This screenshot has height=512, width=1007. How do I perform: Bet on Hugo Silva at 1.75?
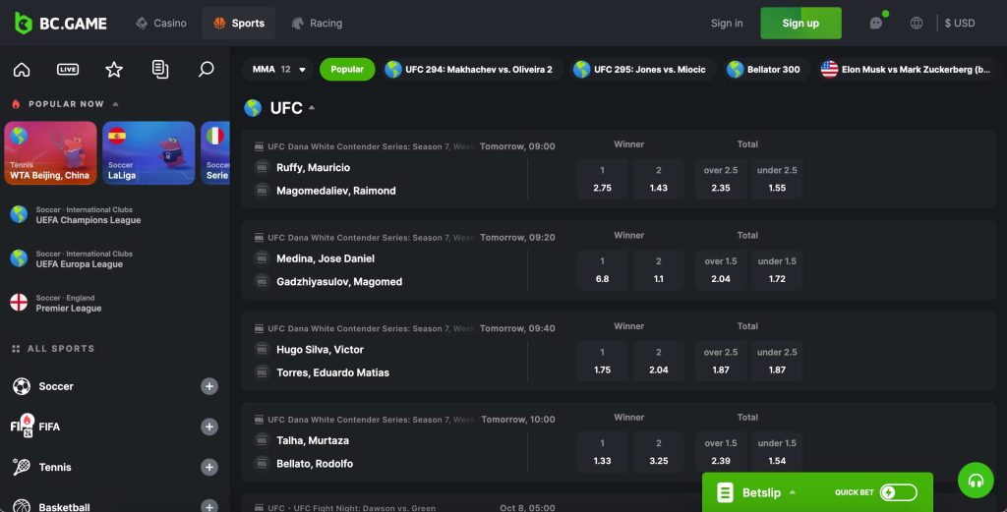pyautogui.click(x=603, y=362)
